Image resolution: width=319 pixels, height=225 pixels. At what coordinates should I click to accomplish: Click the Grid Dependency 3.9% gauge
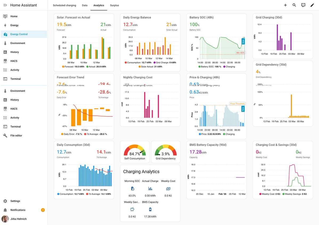pos(165,152)
